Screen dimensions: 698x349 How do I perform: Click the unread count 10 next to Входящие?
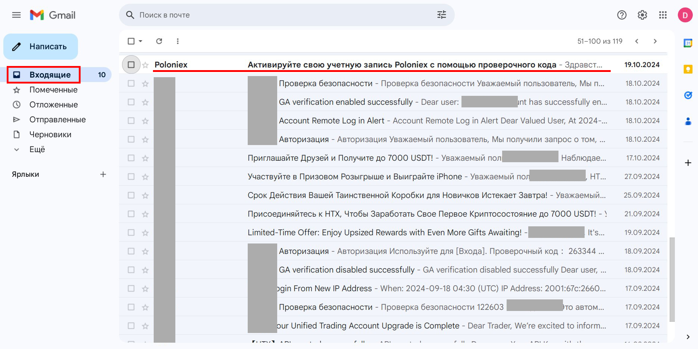tap(102, 75)
